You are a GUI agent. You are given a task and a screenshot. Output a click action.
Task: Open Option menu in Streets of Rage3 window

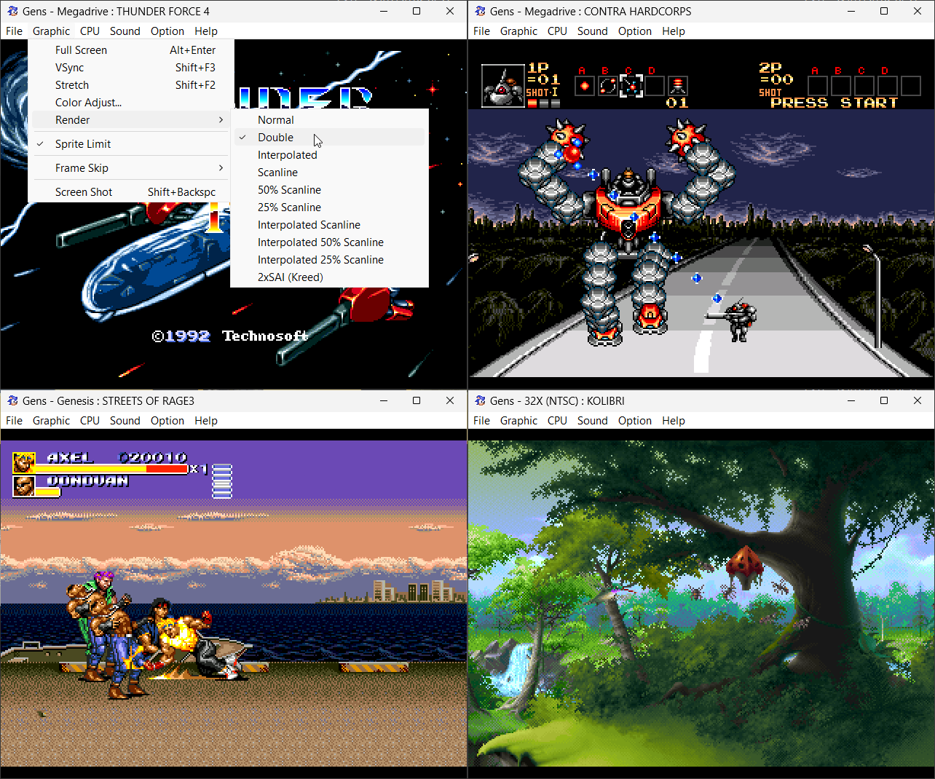(167, 420)
